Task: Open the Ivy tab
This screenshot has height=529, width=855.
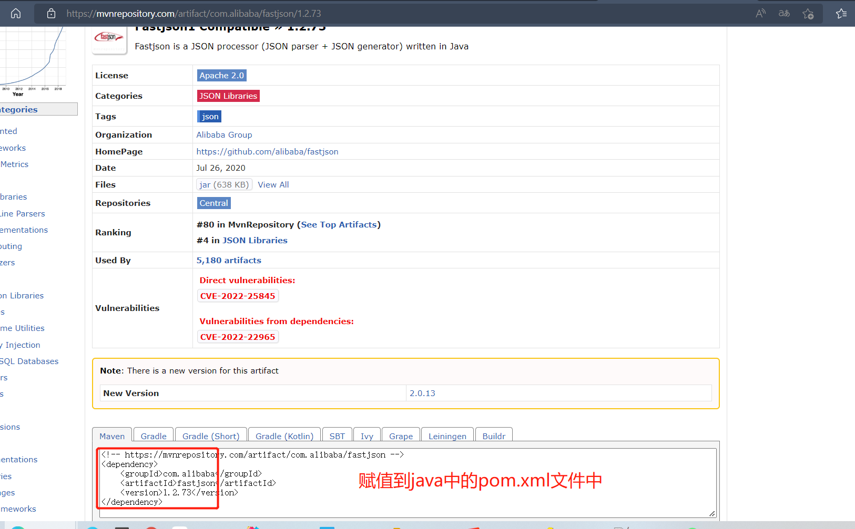Action: [x=367, y=436]
